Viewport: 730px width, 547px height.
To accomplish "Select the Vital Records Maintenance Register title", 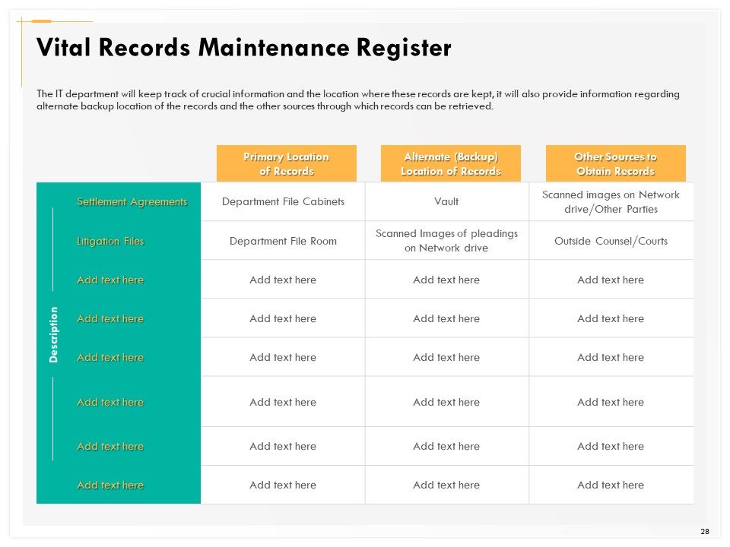I will 243,47.
